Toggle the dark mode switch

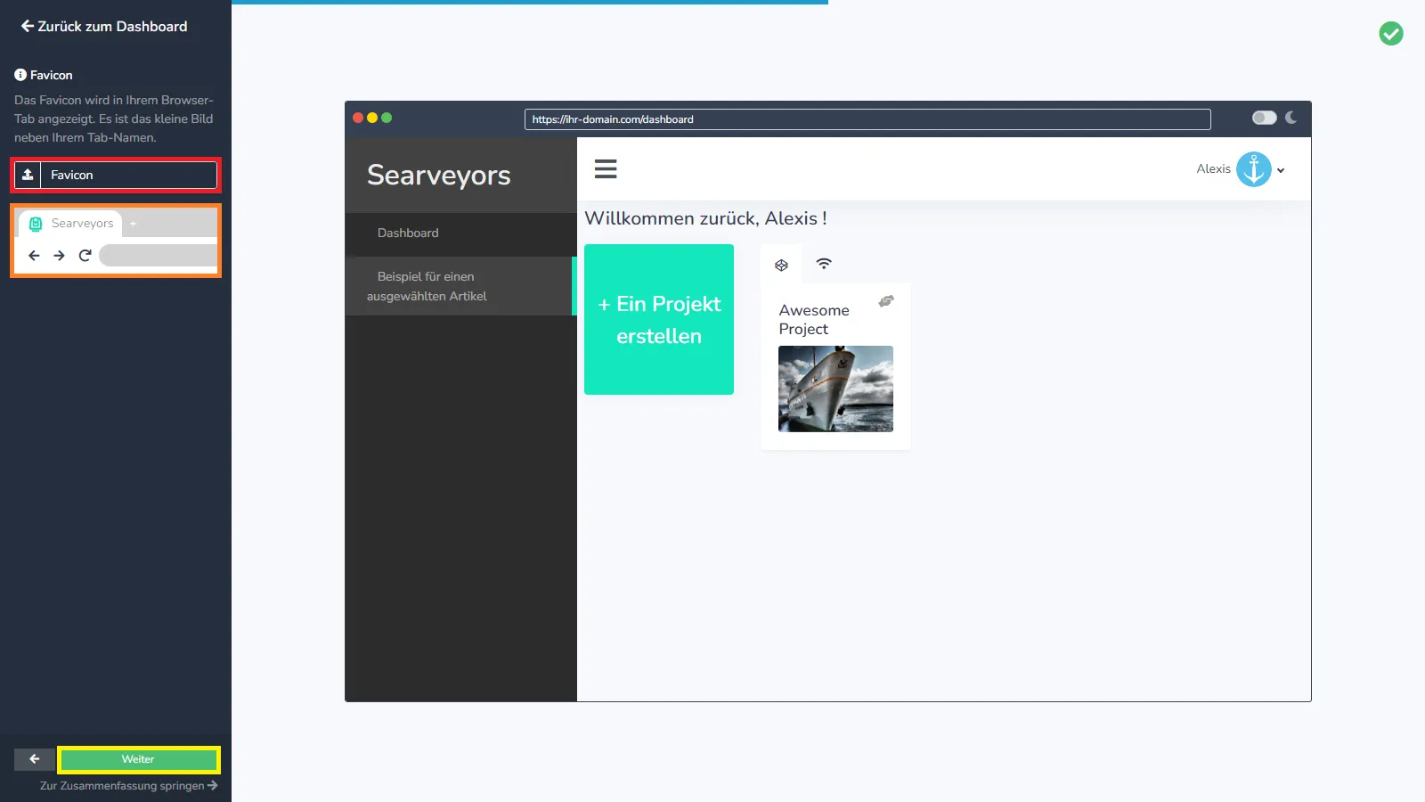tap(1264, 118)
